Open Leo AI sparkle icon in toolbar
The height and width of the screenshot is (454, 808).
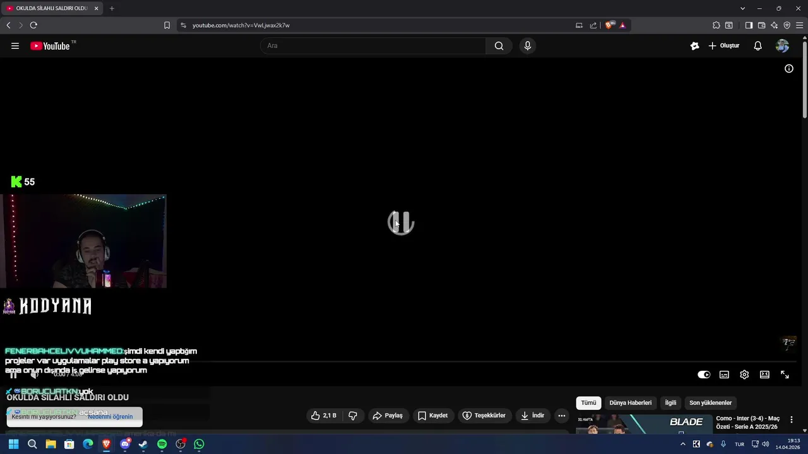(x=774, y=25)
